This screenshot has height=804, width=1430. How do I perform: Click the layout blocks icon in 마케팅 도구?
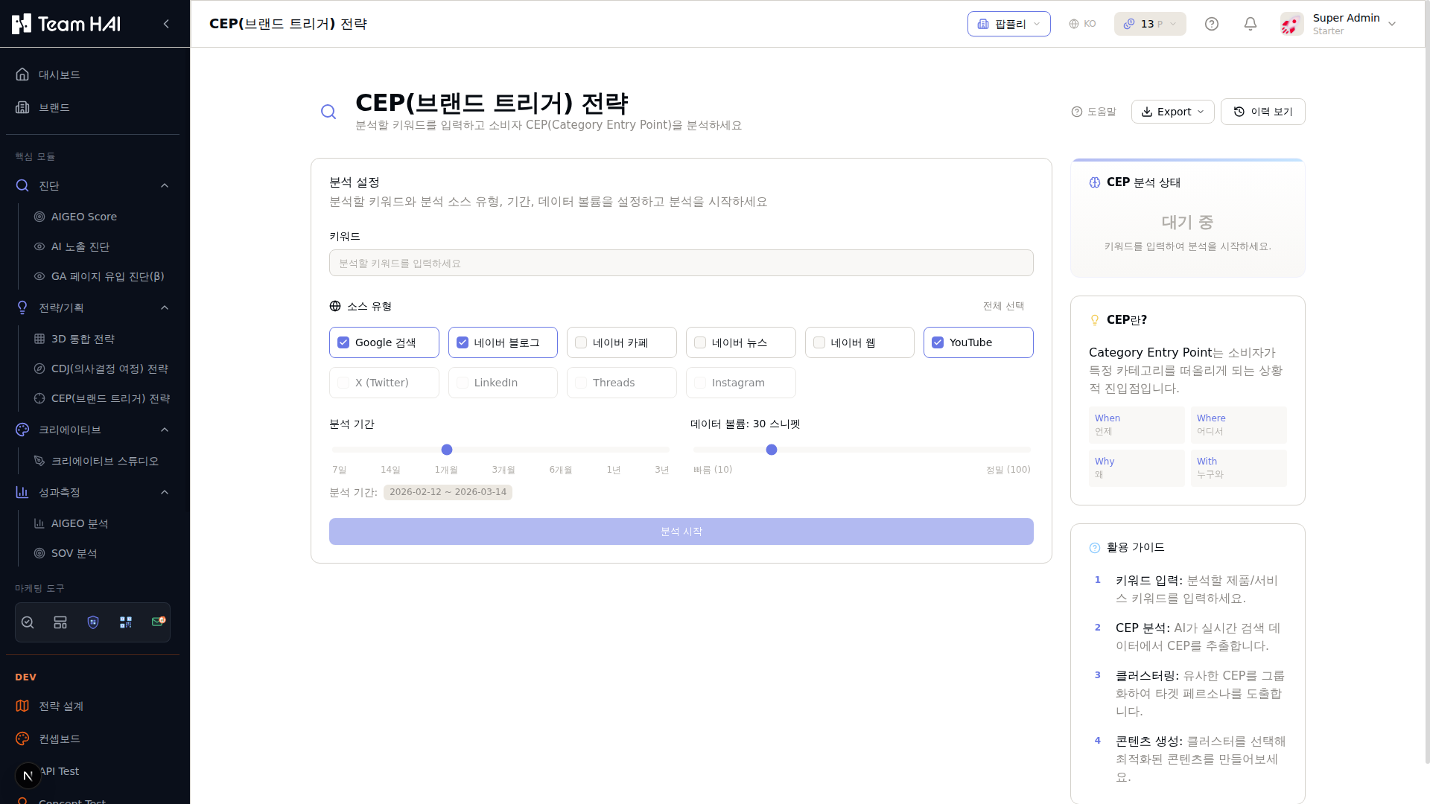pyautogui.click(x=60, y=622)
